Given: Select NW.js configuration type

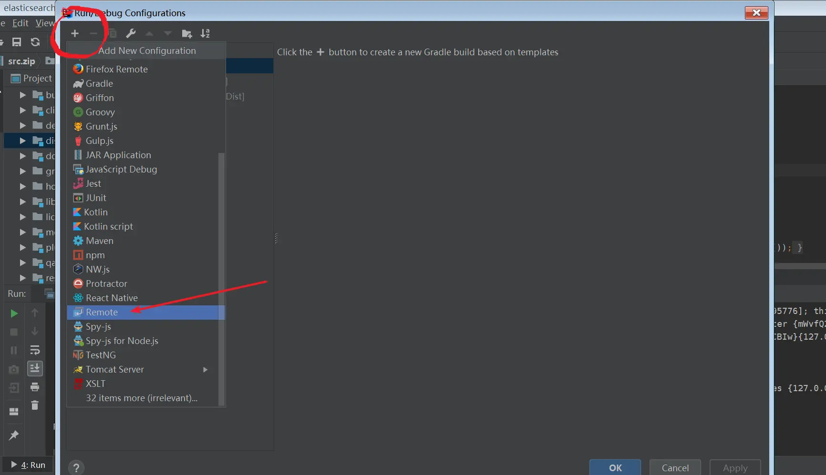Looking at the screenshot, I should click(x=143, y=269).
